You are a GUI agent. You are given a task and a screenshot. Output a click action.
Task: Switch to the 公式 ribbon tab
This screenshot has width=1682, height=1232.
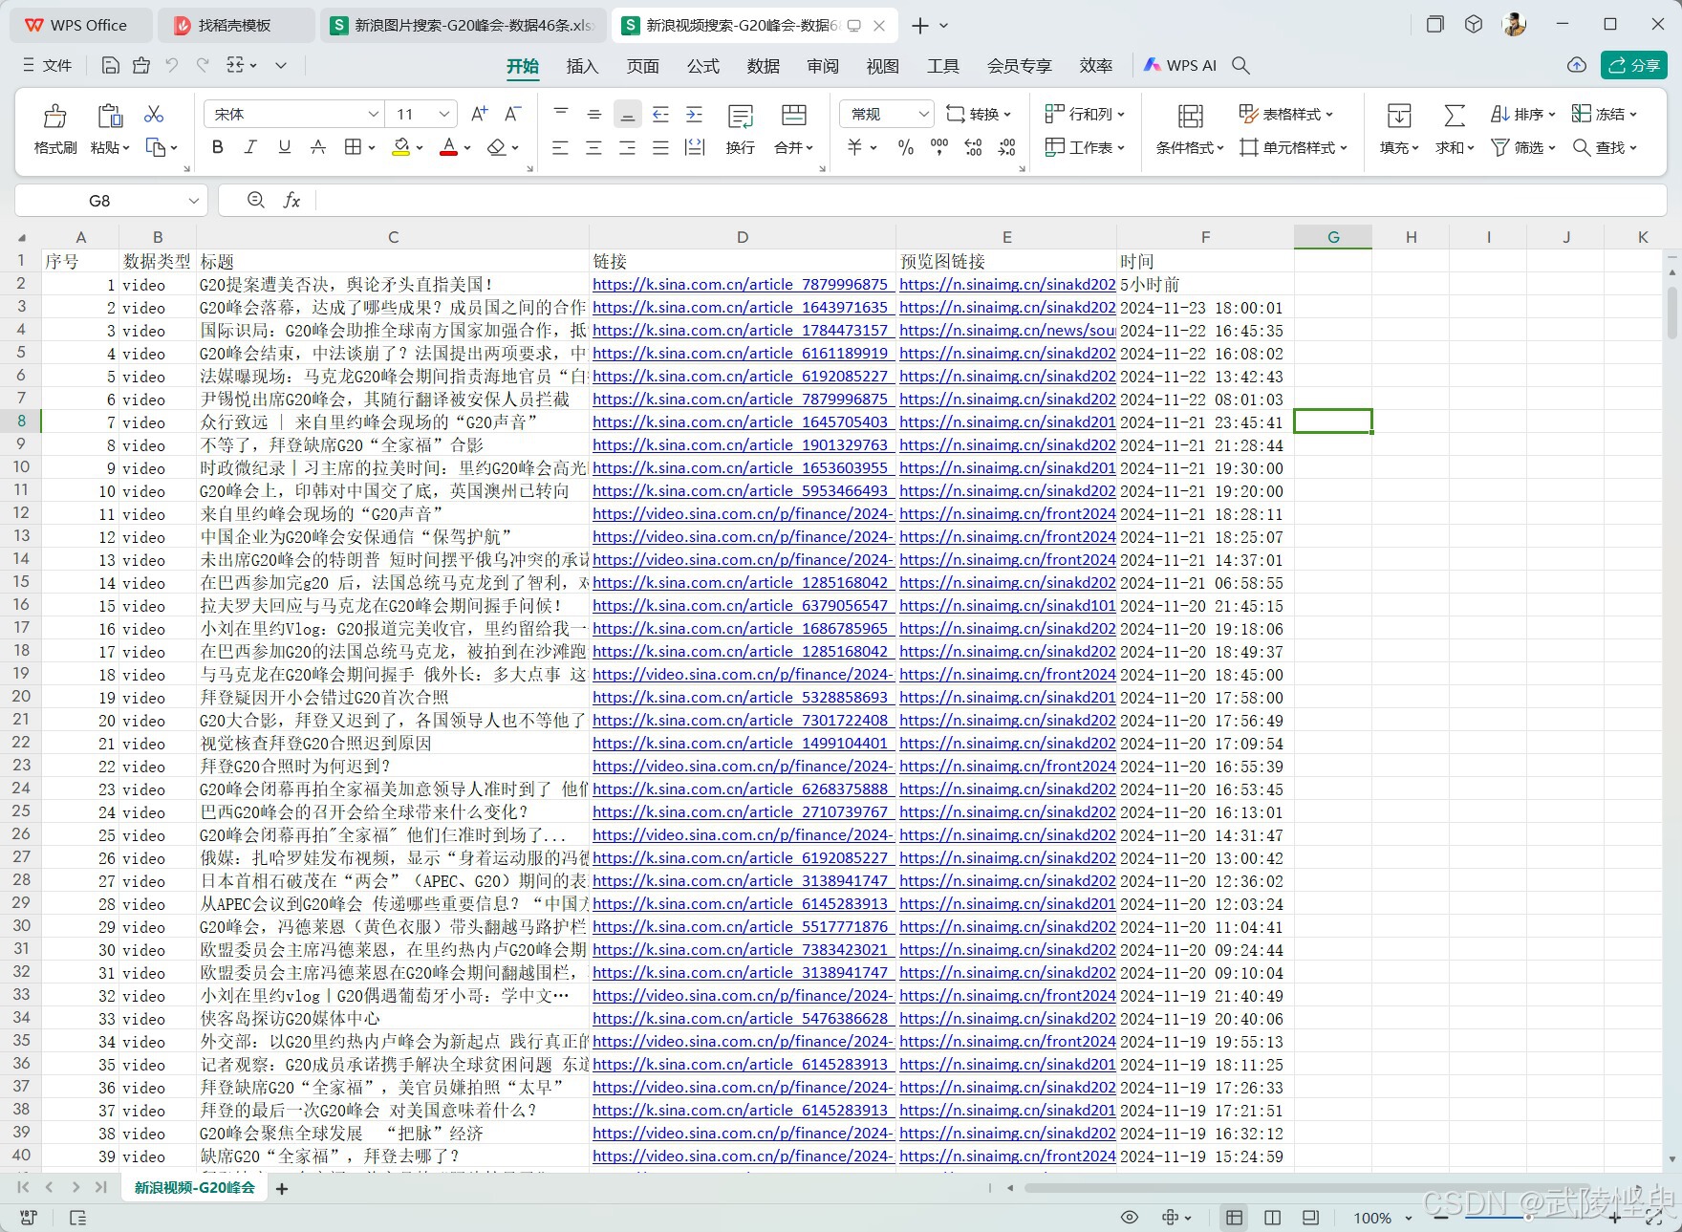point(702,65)
